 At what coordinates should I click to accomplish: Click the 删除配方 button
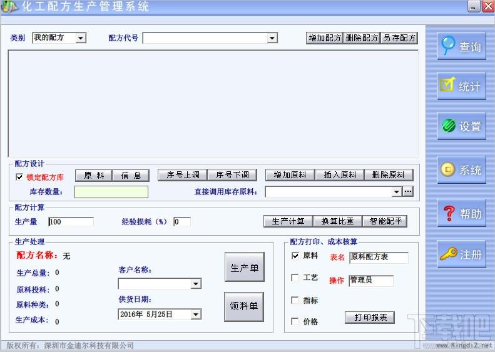(362, 38)
